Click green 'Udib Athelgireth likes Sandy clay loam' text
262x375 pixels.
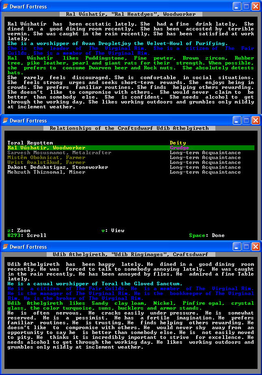tap(77, 303)
